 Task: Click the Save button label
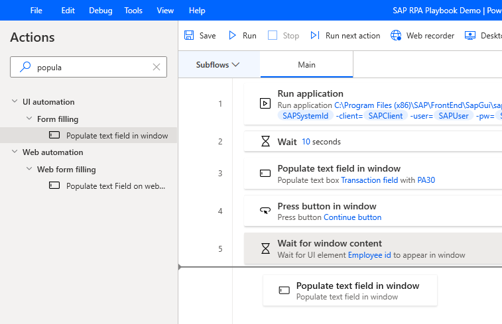pos(208,36)
